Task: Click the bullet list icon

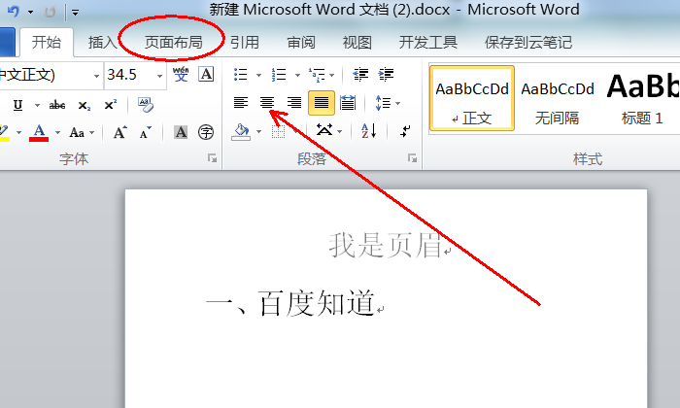Action: [241, 75]
